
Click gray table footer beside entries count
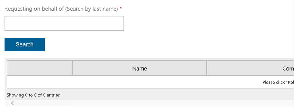[x=169, y=95]
